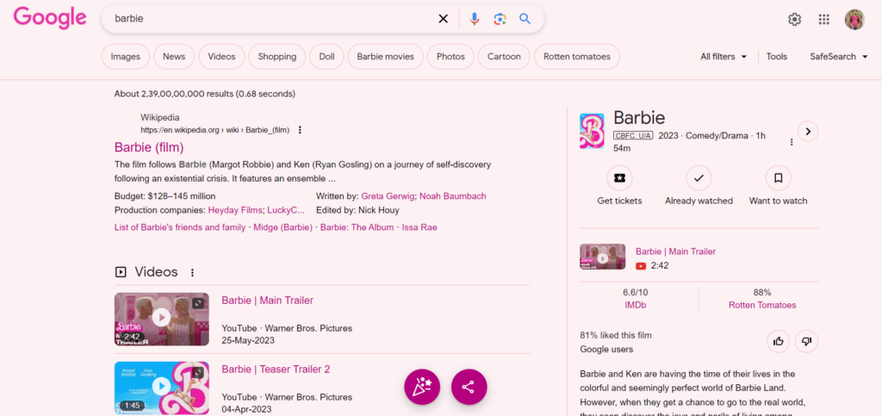Screen dimensions: 882x416
Task: Open the Heyday Films link
Action: [235, 210]
